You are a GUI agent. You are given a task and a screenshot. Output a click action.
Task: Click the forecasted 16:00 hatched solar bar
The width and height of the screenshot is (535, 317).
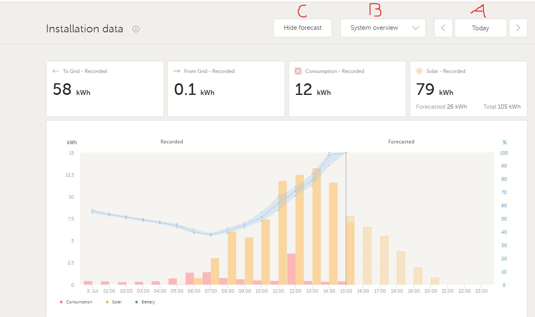pyautogui.click(x=367, y=256)
